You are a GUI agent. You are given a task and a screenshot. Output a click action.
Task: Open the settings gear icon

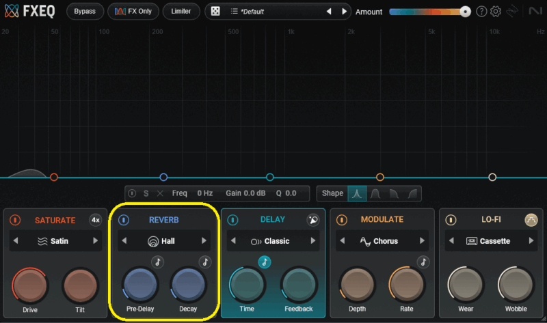tap(496, 12)
